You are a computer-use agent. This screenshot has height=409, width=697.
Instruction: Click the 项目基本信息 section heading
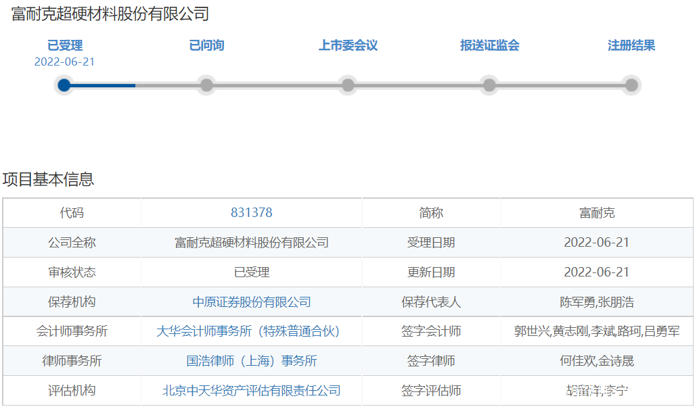click(48, 179)
